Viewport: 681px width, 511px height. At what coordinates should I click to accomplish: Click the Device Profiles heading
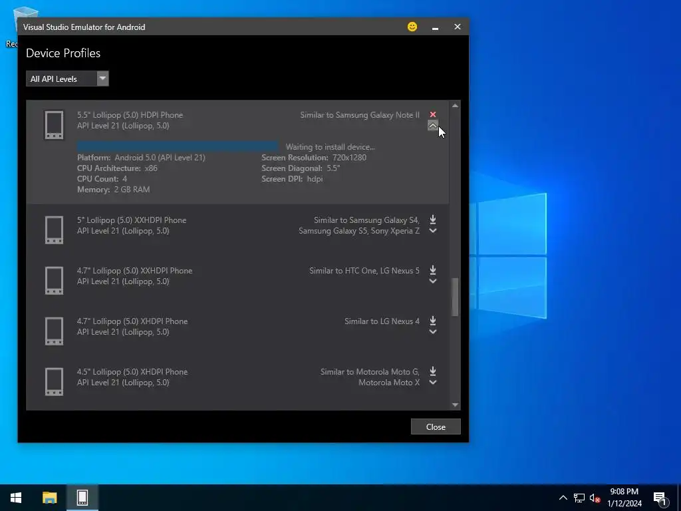coord(63,53)
